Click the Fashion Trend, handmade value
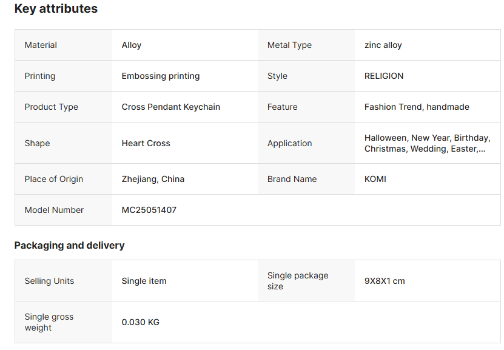The image size is (504, 350). (417, 107)
